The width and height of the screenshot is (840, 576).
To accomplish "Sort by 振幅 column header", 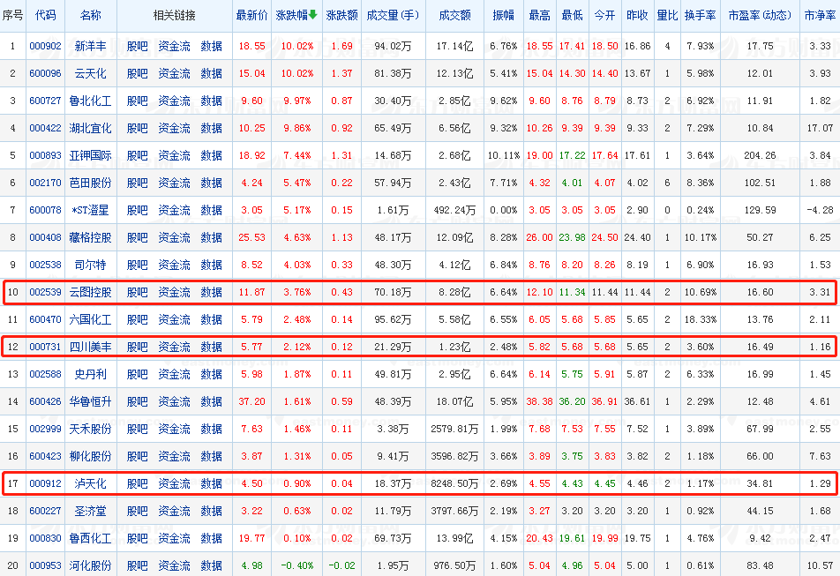I will [503, 16].
